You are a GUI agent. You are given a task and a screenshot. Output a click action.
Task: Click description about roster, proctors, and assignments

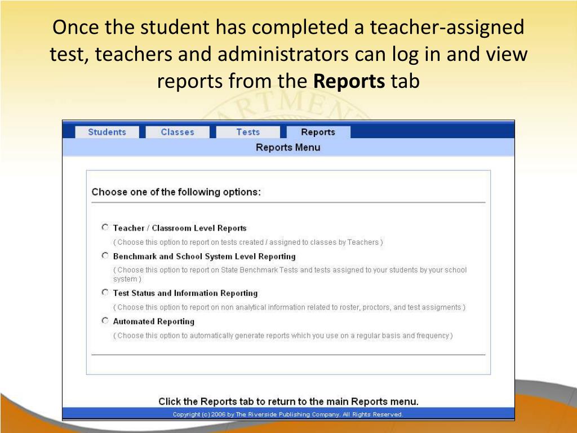(289, 307)
